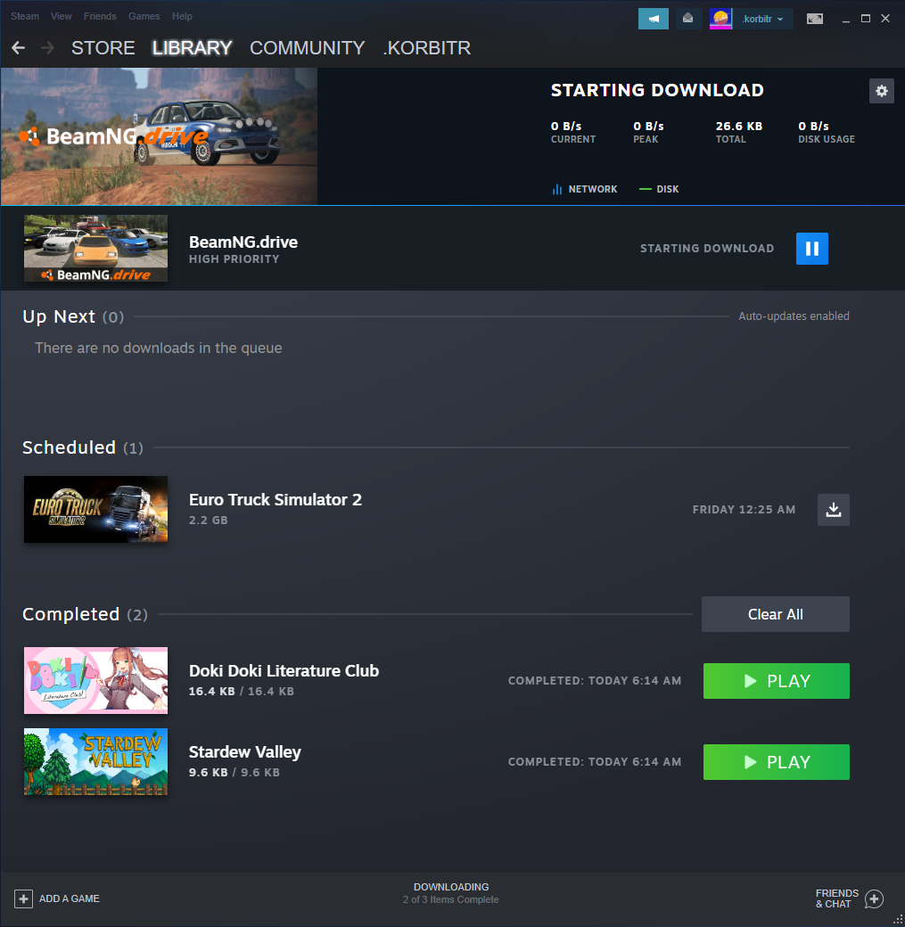
Task: Click the Euro Truck Simulator 2 thumbnail
Action: click(x=95, y=510)
